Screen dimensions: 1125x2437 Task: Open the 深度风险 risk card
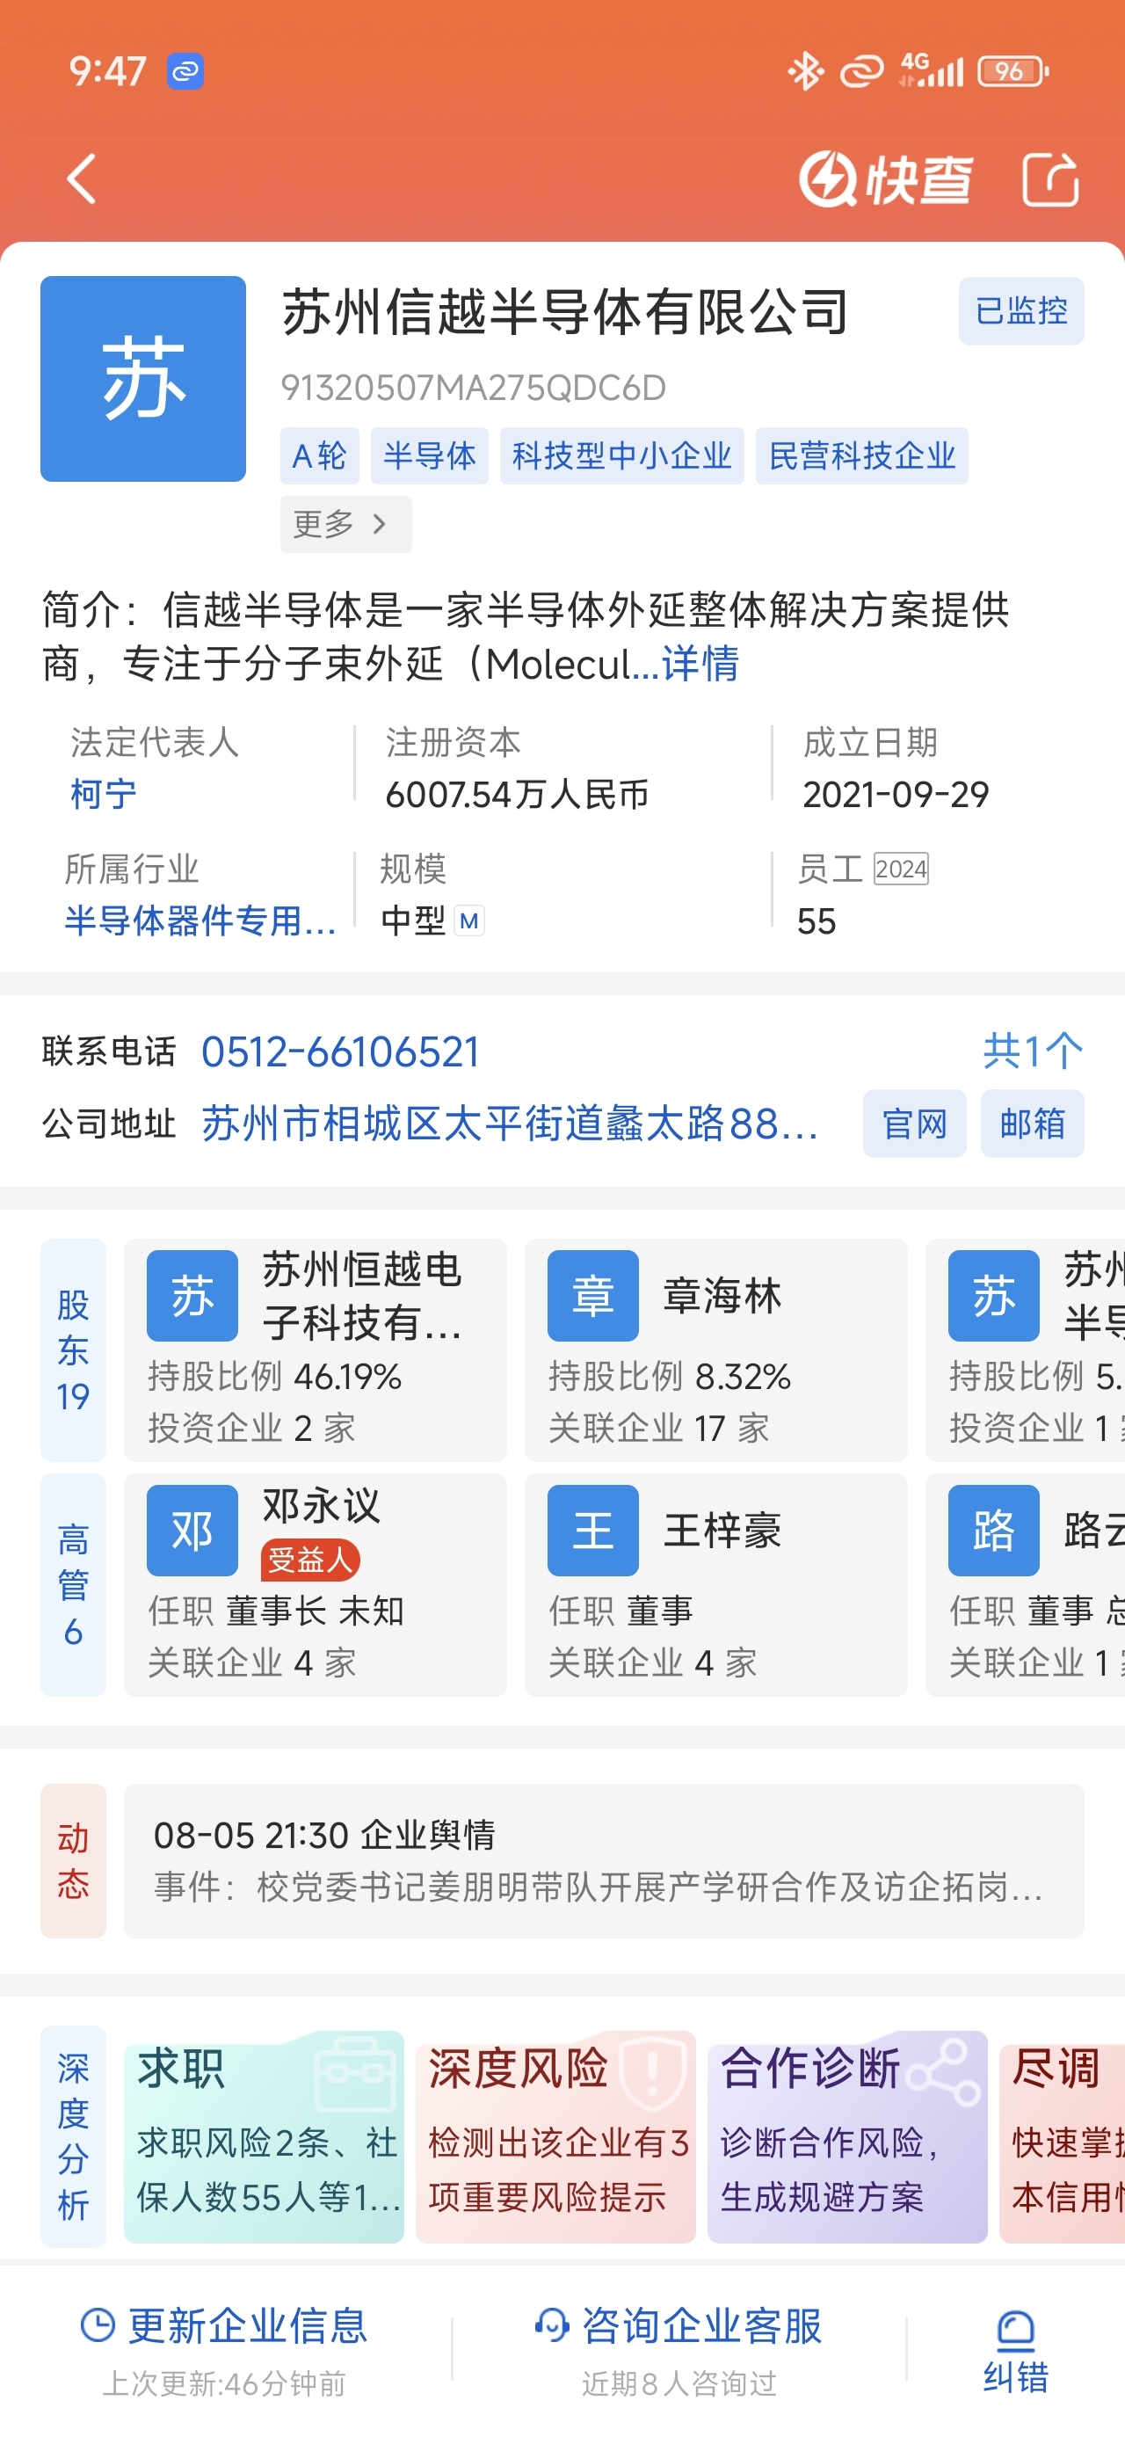tap(555, 2136)
